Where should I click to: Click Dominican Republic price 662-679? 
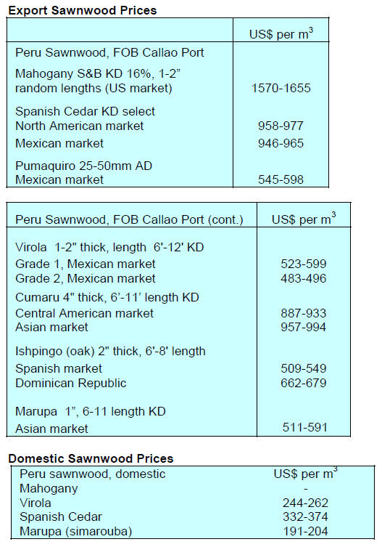tap(303, 383)
